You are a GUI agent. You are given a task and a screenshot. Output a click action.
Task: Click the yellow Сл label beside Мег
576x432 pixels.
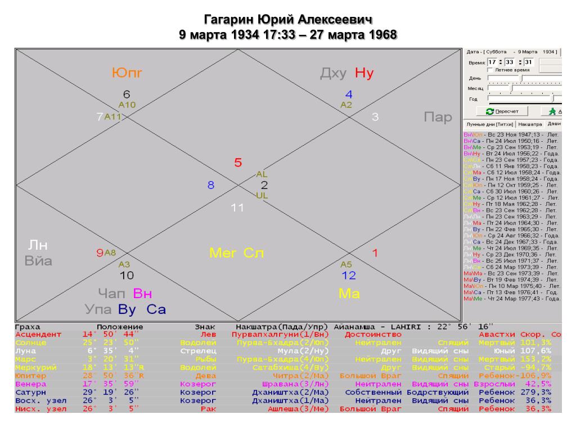pyautogui.click(x=254, y=253)
